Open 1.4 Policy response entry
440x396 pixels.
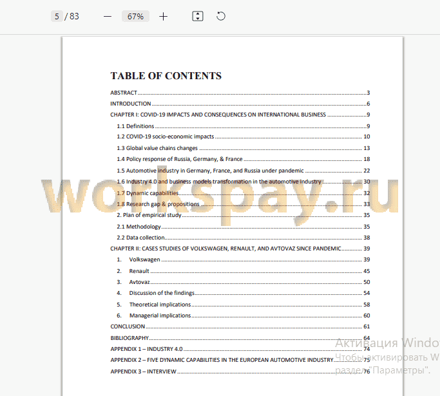click(x=244, y=159)
